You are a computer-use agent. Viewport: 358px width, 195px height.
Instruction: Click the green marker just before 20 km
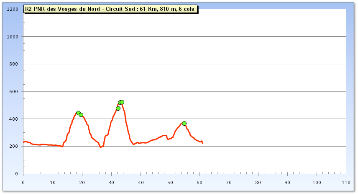81,115
